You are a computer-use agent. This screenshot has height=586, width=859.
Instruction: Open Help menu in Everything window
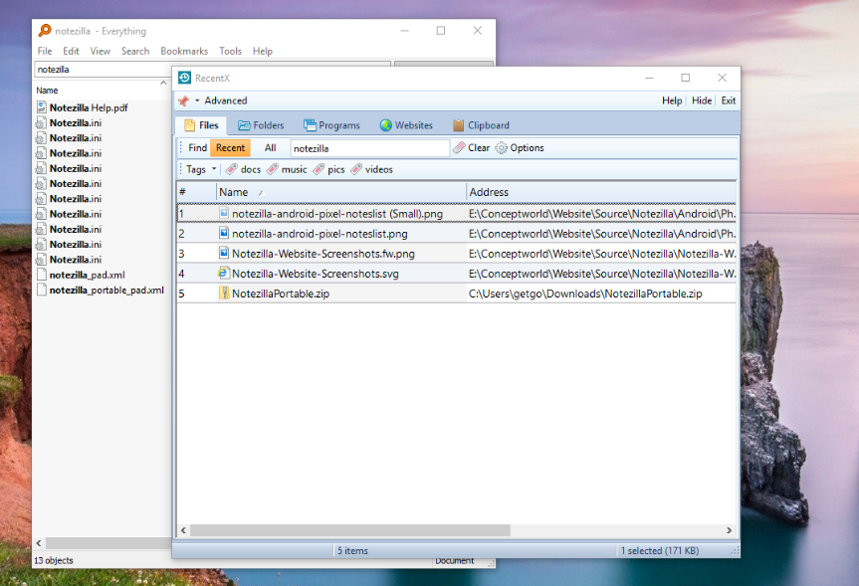coord(263,51)
